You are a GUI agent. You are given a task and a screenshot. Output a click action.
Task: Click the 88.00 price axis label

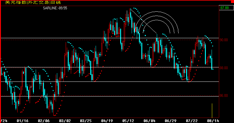(223, 68)
